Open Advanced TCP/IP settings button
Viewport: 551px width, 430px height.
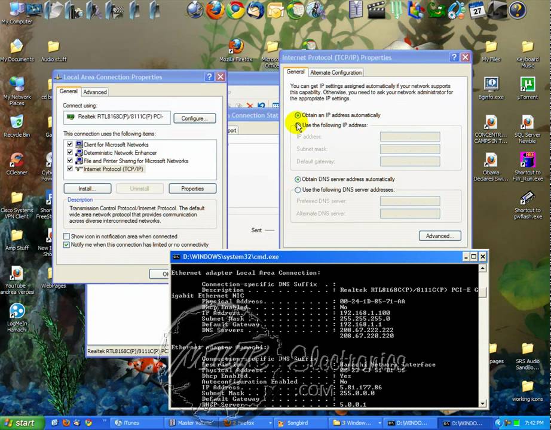click(x=440, y=236)
